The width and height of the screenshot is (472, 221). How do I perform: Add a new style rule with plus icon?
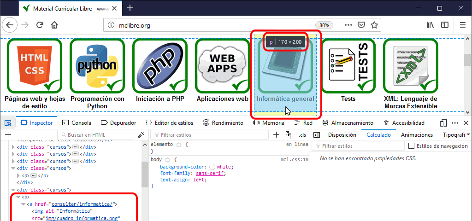[x=276, y=135]
